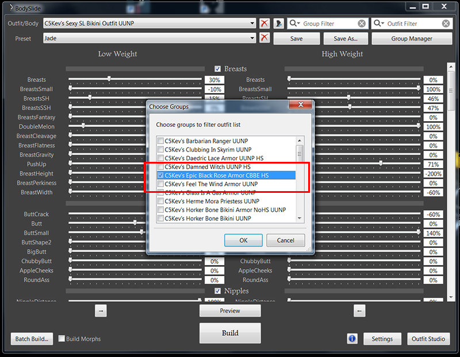Adjust the high weight PushUp slider
Viewport: 460px width, 357px height.
click(381, 163)
